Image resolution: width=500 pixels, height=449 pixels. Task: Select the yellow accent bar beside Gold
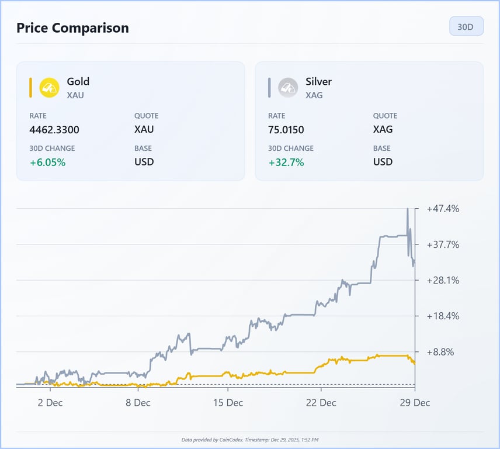click(31, 87)
